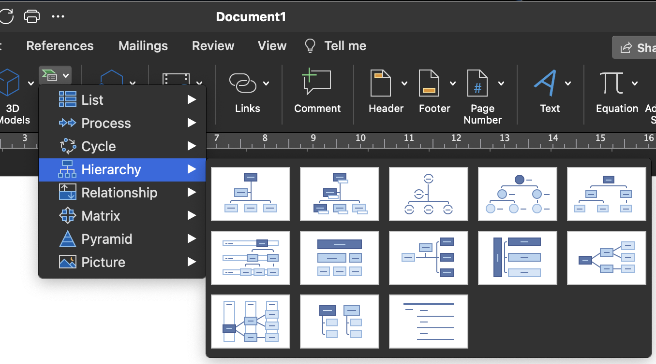Open the Equation dropdown arrow

coord(636,83)
